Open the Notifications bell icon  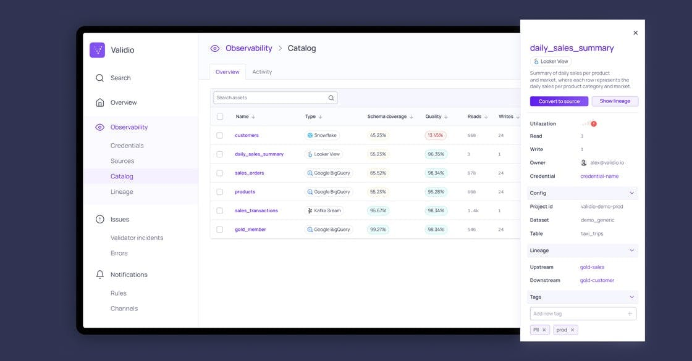point(99,274)
